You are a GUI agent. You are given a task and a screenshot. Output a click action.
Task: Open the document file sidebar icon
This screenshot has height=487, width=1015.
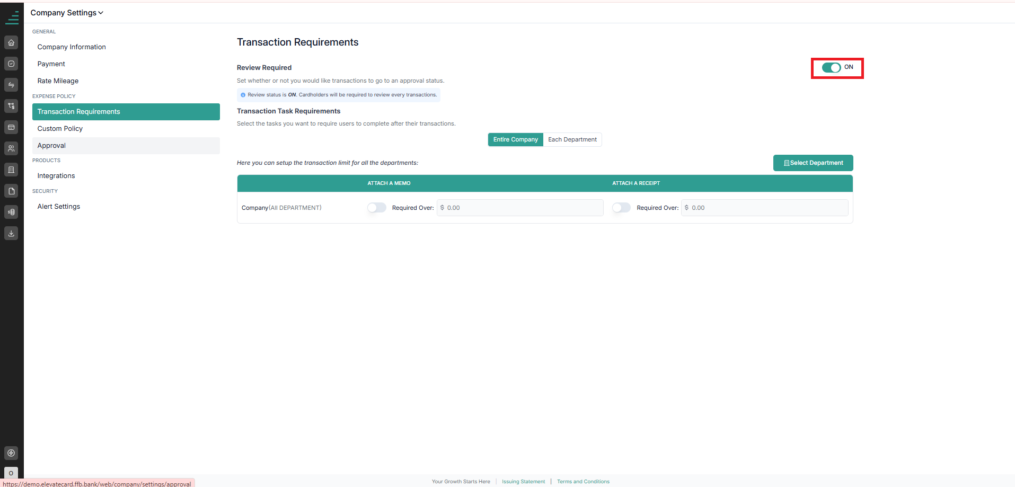pyautogui.click(x=11, y=191)
